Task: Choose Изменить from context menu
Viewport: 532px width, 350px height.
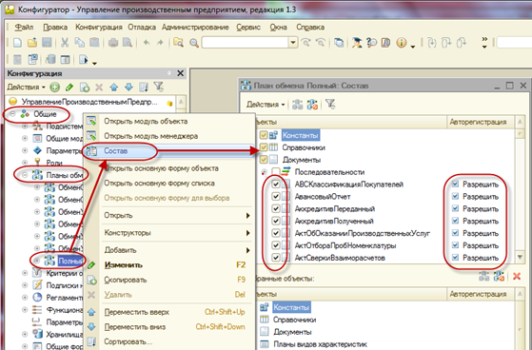Action: (x=169, y=264)
